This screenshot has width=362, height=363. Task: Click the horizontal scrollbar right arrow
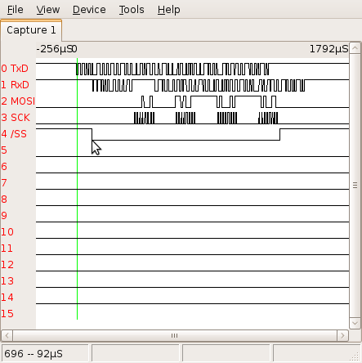(x=342, y=335)
